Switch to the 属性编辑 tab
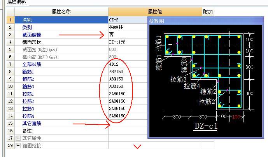 point(16,2)
